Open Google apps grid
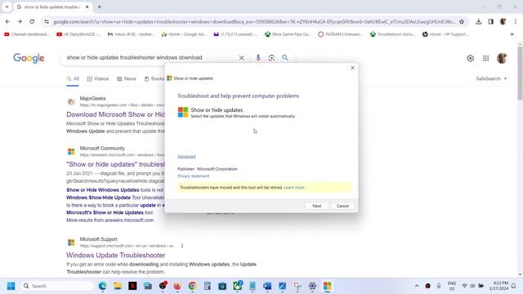 point(485,58)
